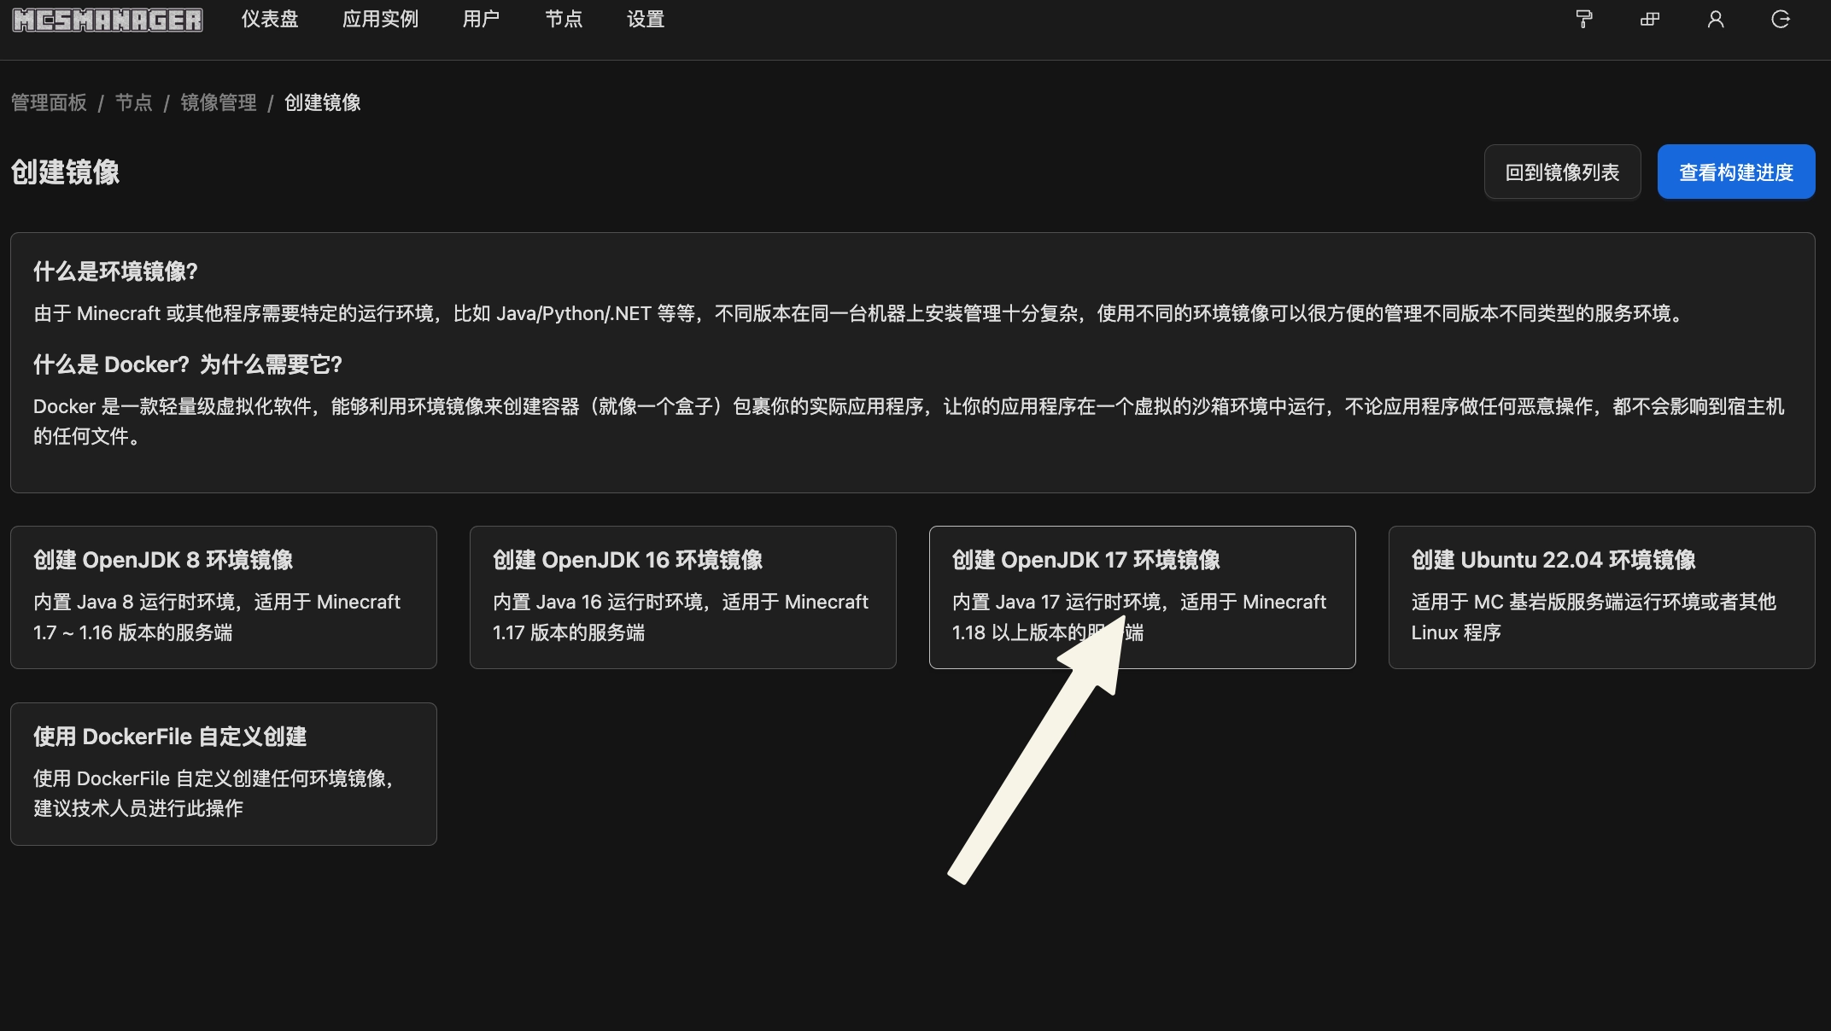Choose the 创建 Ubuntu 22.04 环境镜像 card
The image size is (1831, 1031).
(1601, 597)
